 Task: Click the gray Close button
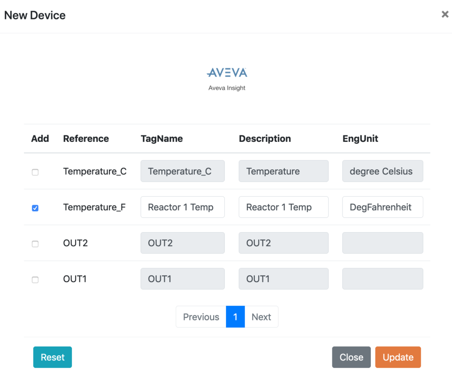coord(351,357)
